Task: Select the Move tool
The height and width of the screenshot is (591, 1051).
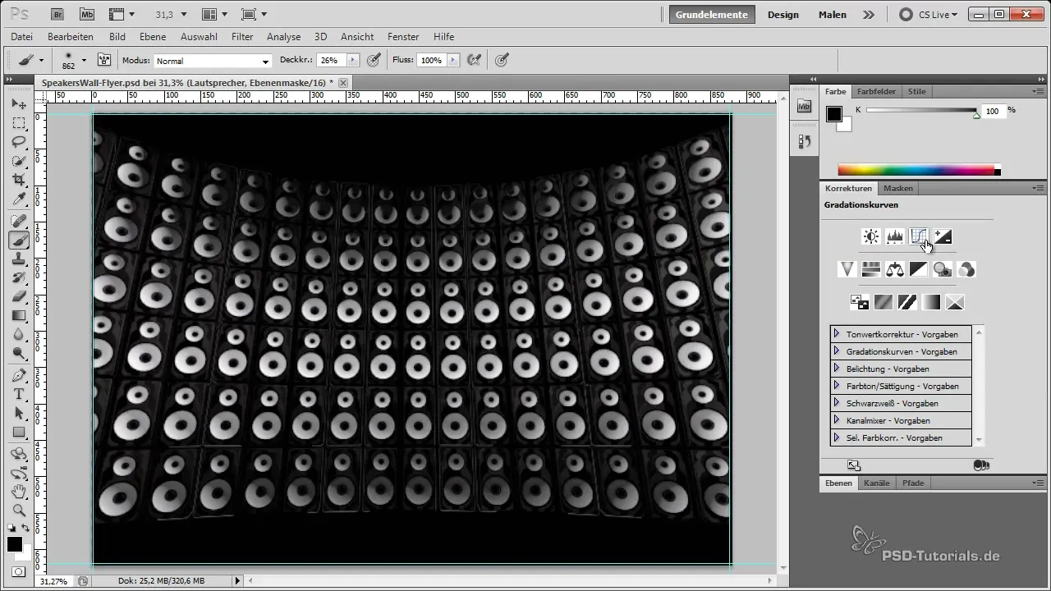Action: click(x=19, y=104)
